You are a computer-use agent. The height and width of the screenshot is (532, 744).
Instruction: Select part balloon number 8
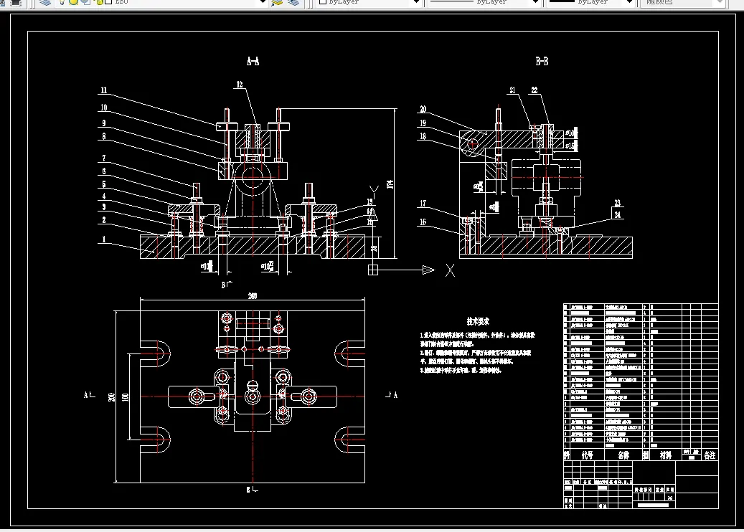click(104, 136)
